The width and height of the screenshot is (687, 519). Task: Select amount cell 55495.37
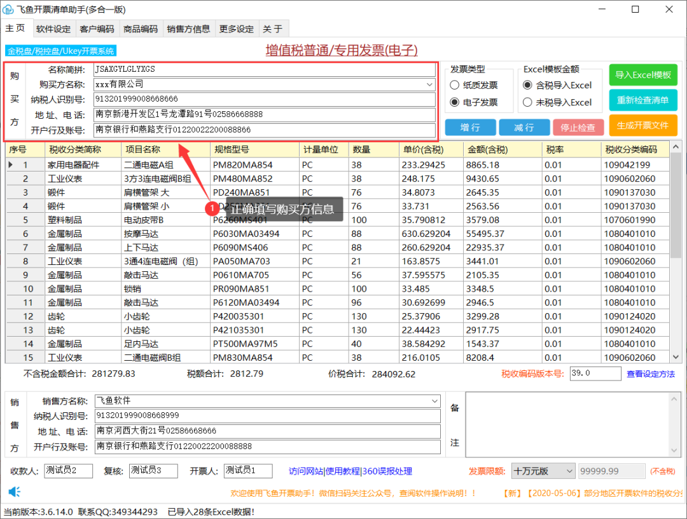coord(503,234)
